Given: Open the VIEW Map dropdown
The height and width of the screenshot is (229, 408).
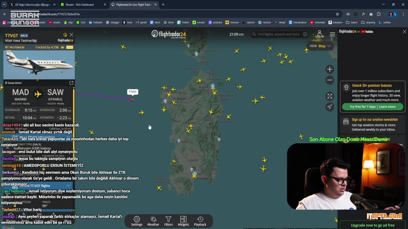Looking at the screenshot, I should click(320, 46).
